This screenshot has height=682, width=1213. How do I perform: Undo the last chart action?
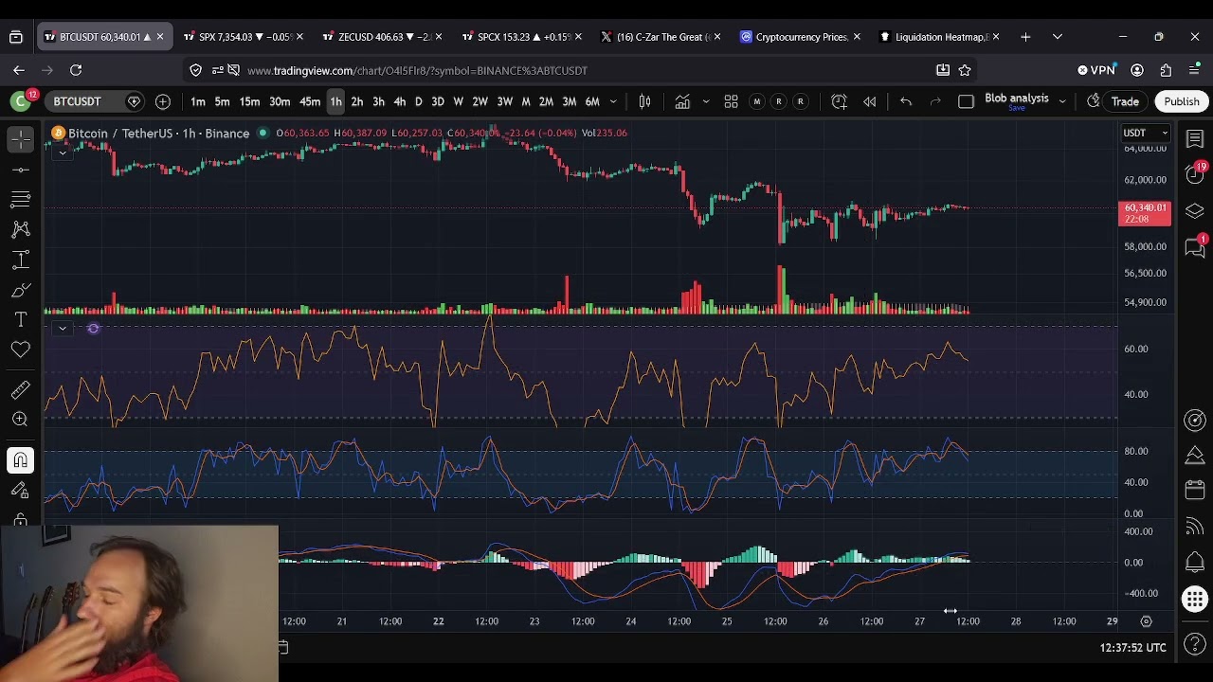tap(906, 101)
